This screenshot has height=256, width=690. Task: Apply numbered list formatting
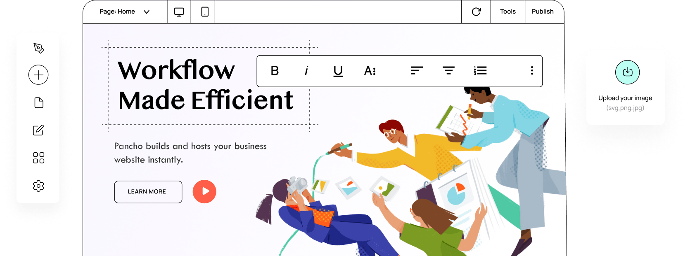pos(480,71)
